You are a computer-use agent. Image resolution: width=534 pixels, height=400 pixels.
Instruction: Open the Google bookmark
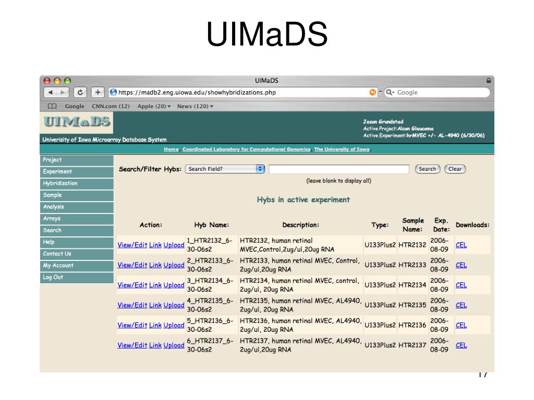click(x=75, y=106)
